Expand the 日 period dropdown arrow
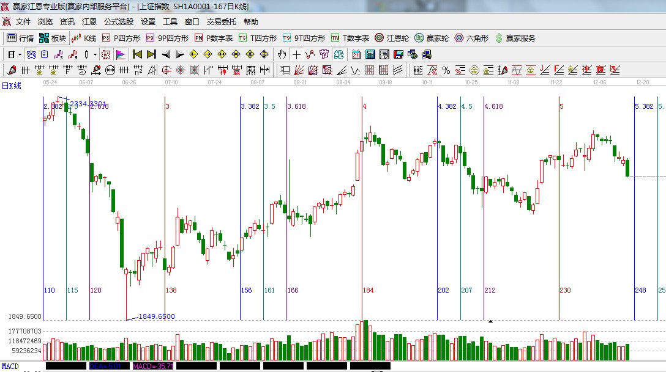Viewport: 666px width, 372px height. coord(20,54)
